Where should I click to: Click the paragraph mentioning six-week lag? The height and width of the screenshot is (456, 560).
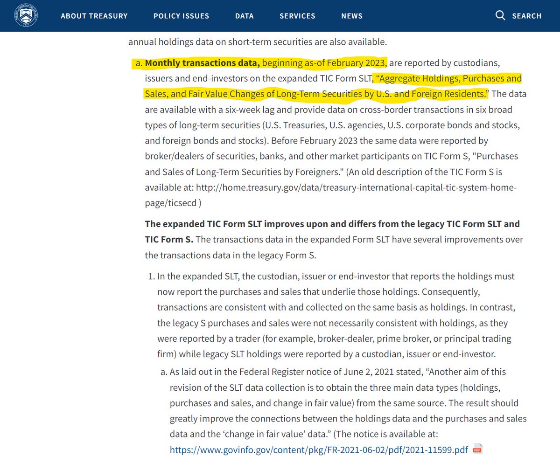[327, 110]
